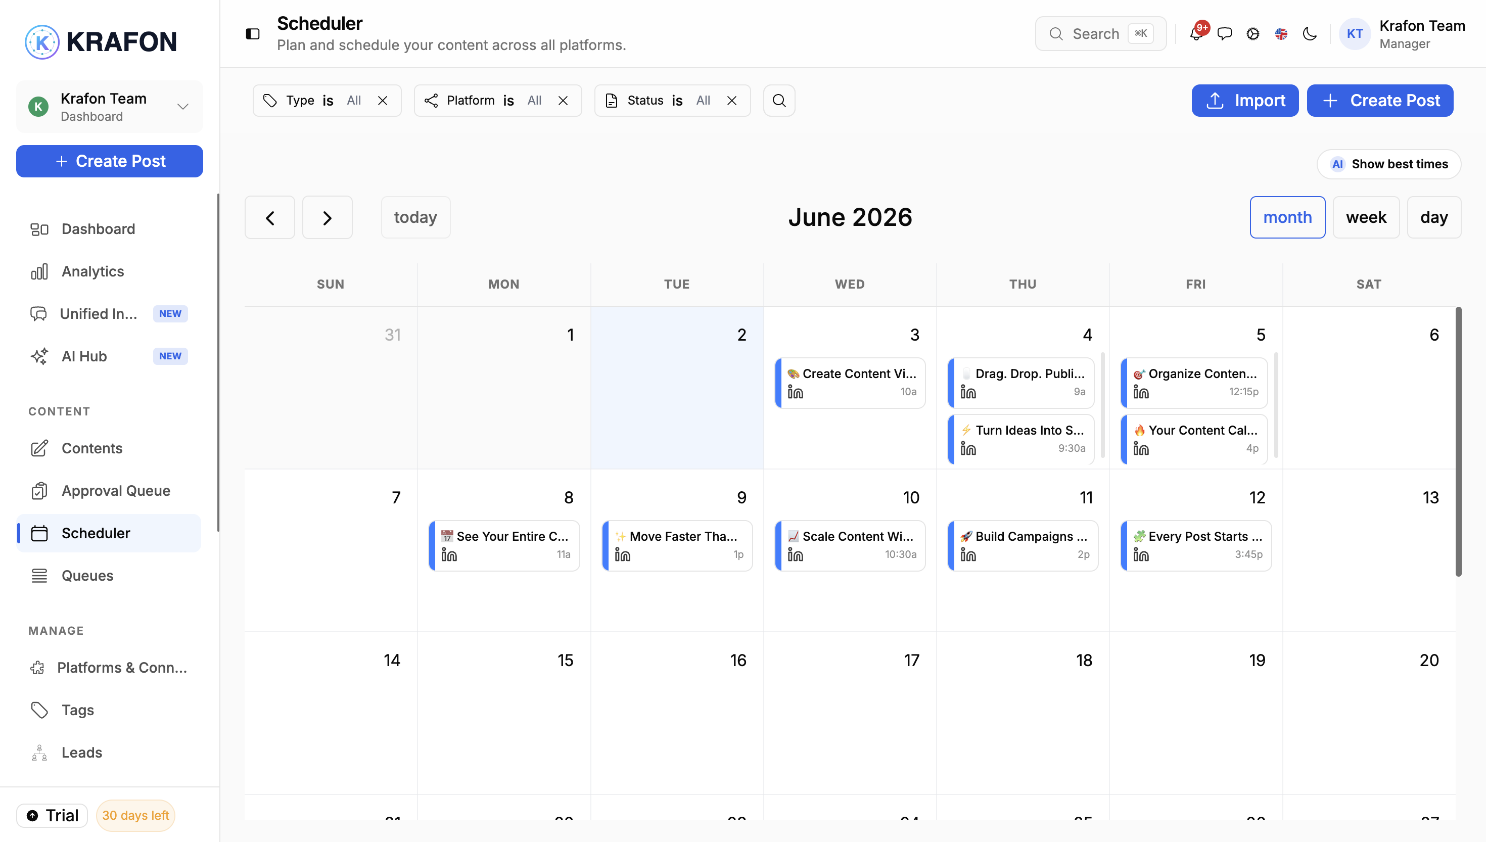Open settings gear icon in header
The height and width of the screenshot is (842, 1486).
coord(1252,34)
